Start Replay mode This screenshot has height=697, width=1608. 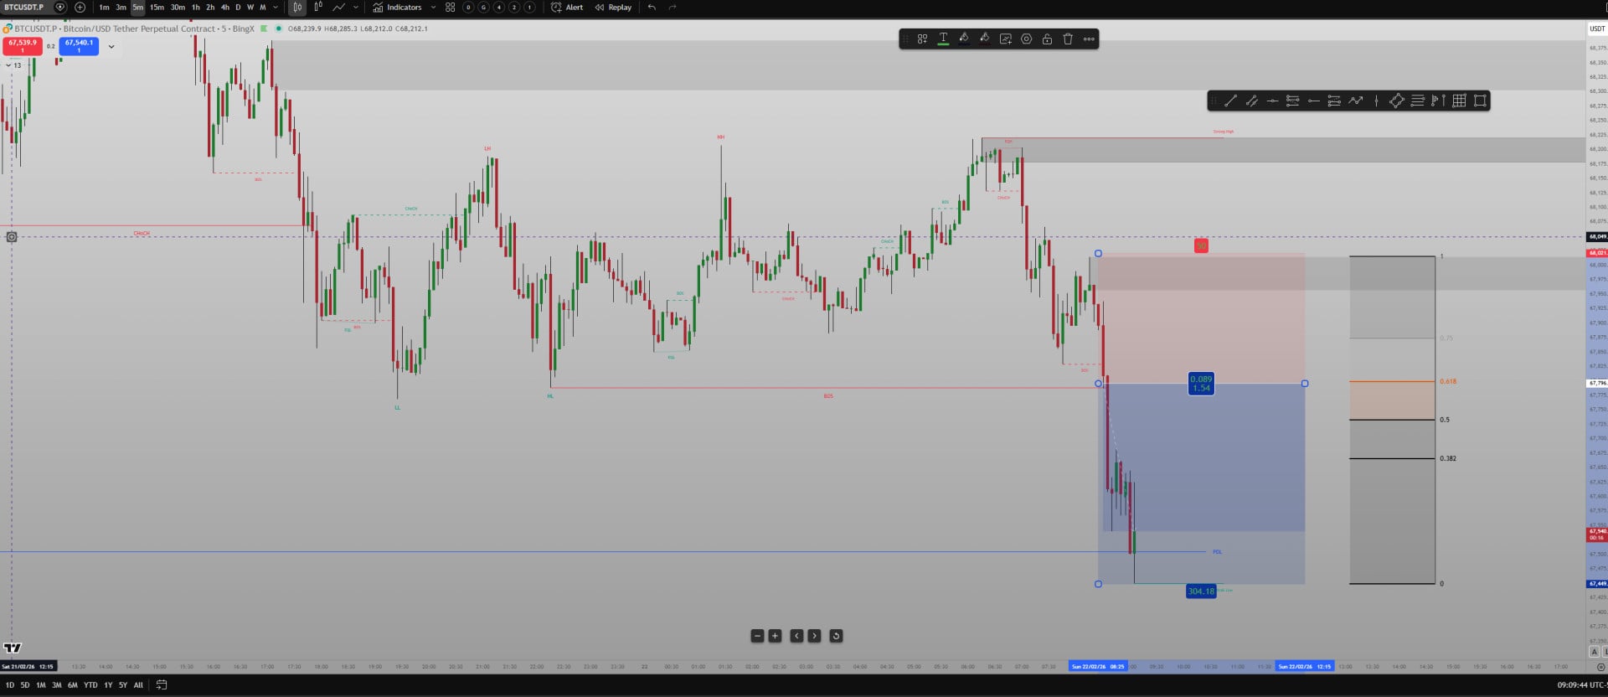pos(613,8)
